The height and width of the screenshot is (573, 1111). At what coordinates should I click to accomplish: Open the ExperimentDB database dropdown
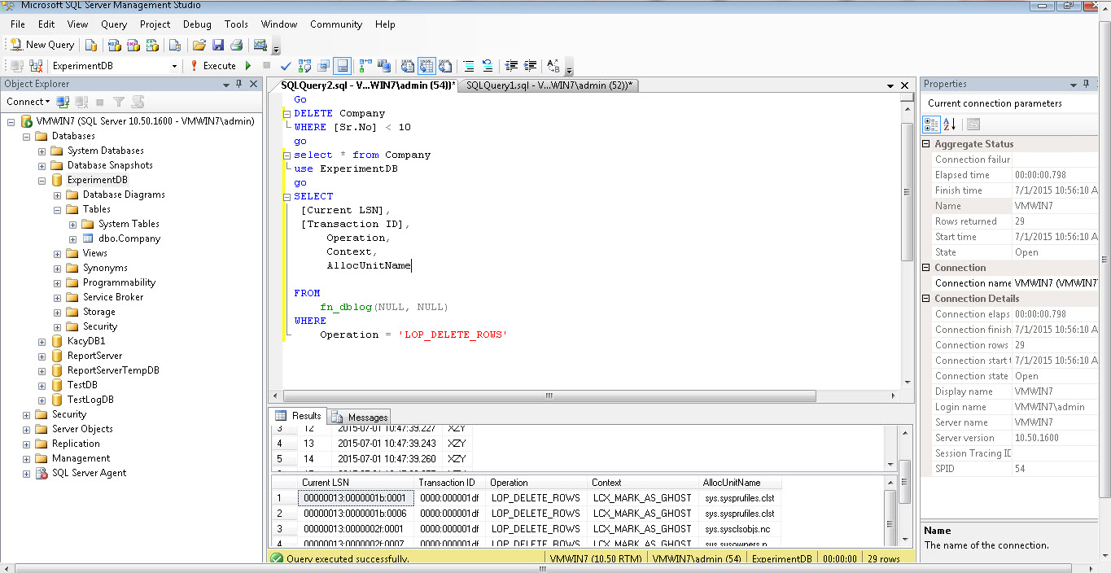[174, 66]
